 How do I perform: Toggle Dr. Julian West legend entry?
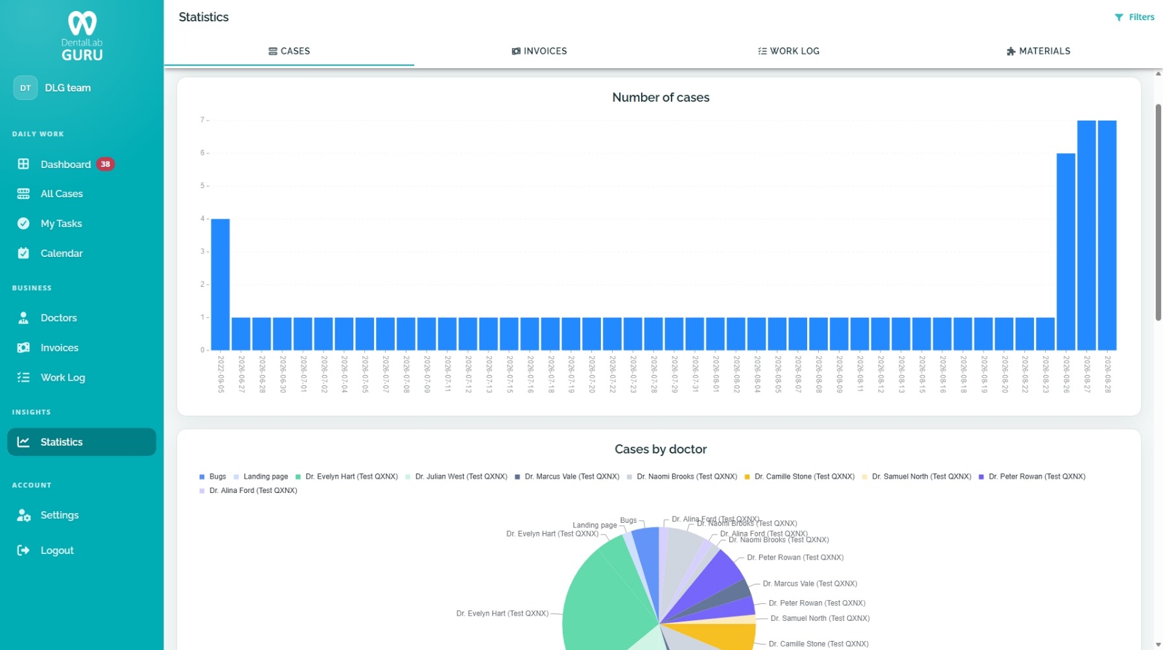pyautogui.click(x=456, y=477)
